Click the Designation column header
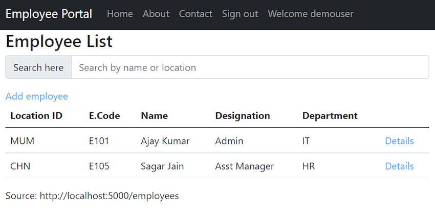435x217 pixels. (243, 116)
